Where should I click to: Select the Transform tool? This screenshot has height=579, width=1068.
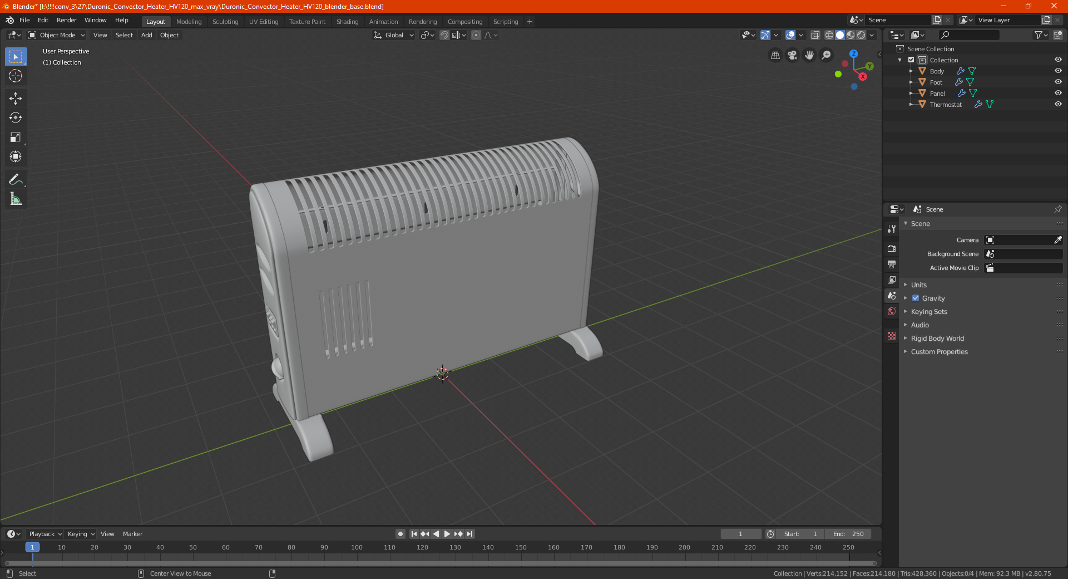tap(16, 157)
